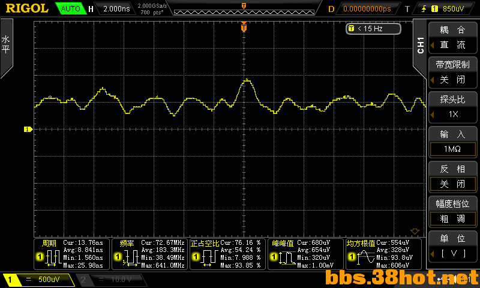Click the orange offscreen trigger level arrow
Viewport: 480px width, 288px height.
[415, 232]
